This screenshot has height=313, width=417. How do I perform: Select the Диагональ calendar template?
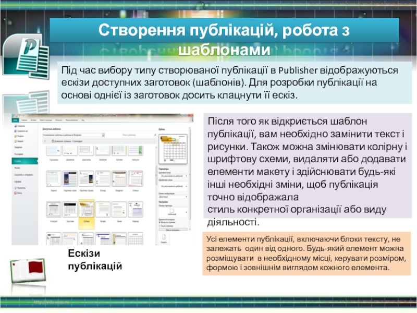[x=87, y=151]
